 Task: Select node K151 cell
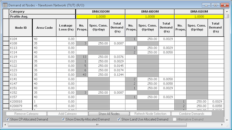[x=21, y=88]
